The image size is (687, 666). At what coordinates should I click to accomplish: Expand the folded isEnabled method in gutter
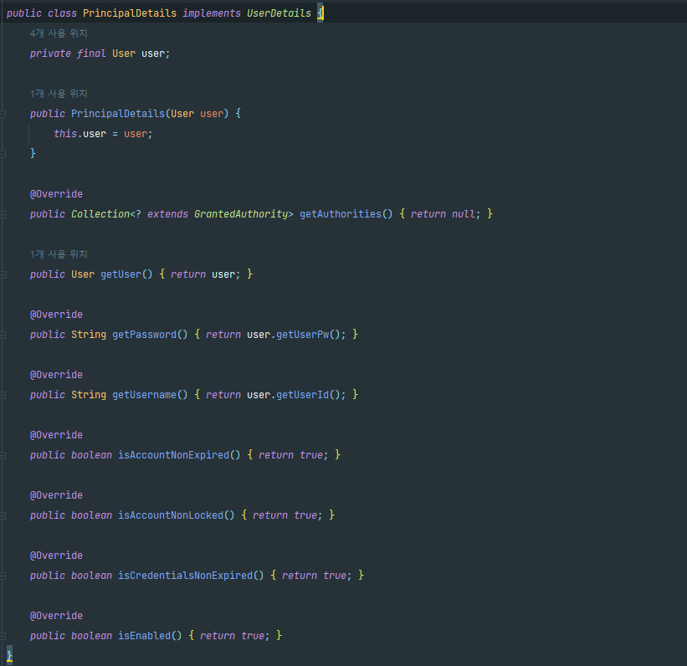pos(3,636)
